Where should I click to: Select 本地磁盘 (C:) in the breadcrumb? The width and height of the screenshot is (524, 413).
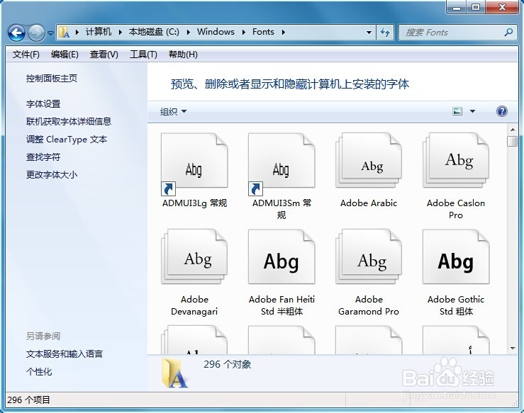pos(154,32)
